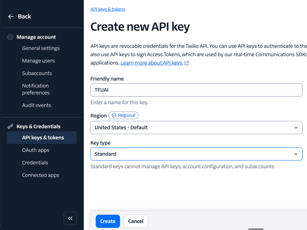Open Notification preferences
The height and width of the screenshot is (230, 307).
(36, 89)
